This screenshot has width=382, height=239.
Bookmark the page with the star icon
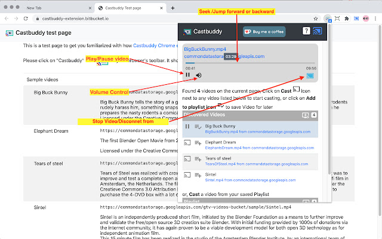click(316, 19)
